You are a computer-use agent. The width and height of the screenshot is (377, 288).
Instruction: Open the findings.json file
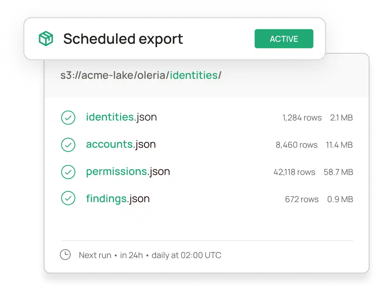[118, 199]
